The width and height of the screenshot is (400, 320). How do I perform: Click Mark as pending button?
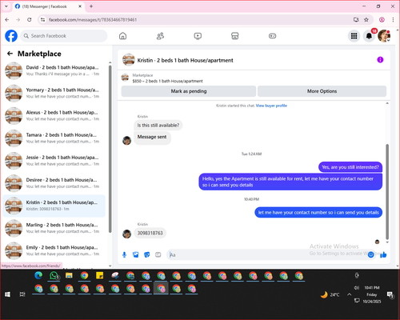[x=189, y=91]
